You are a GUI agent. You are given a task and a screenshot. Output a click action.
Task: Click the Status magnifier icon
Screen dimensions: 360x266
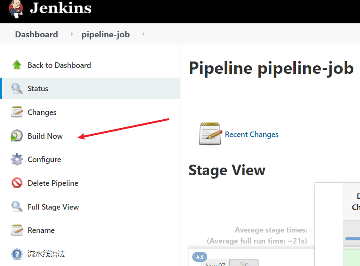[x=17, y=89]
